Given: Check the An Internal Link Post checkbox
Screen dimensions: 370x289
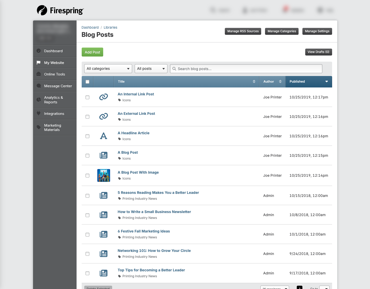Looking at the screenshot, I should tap(88, 97).
